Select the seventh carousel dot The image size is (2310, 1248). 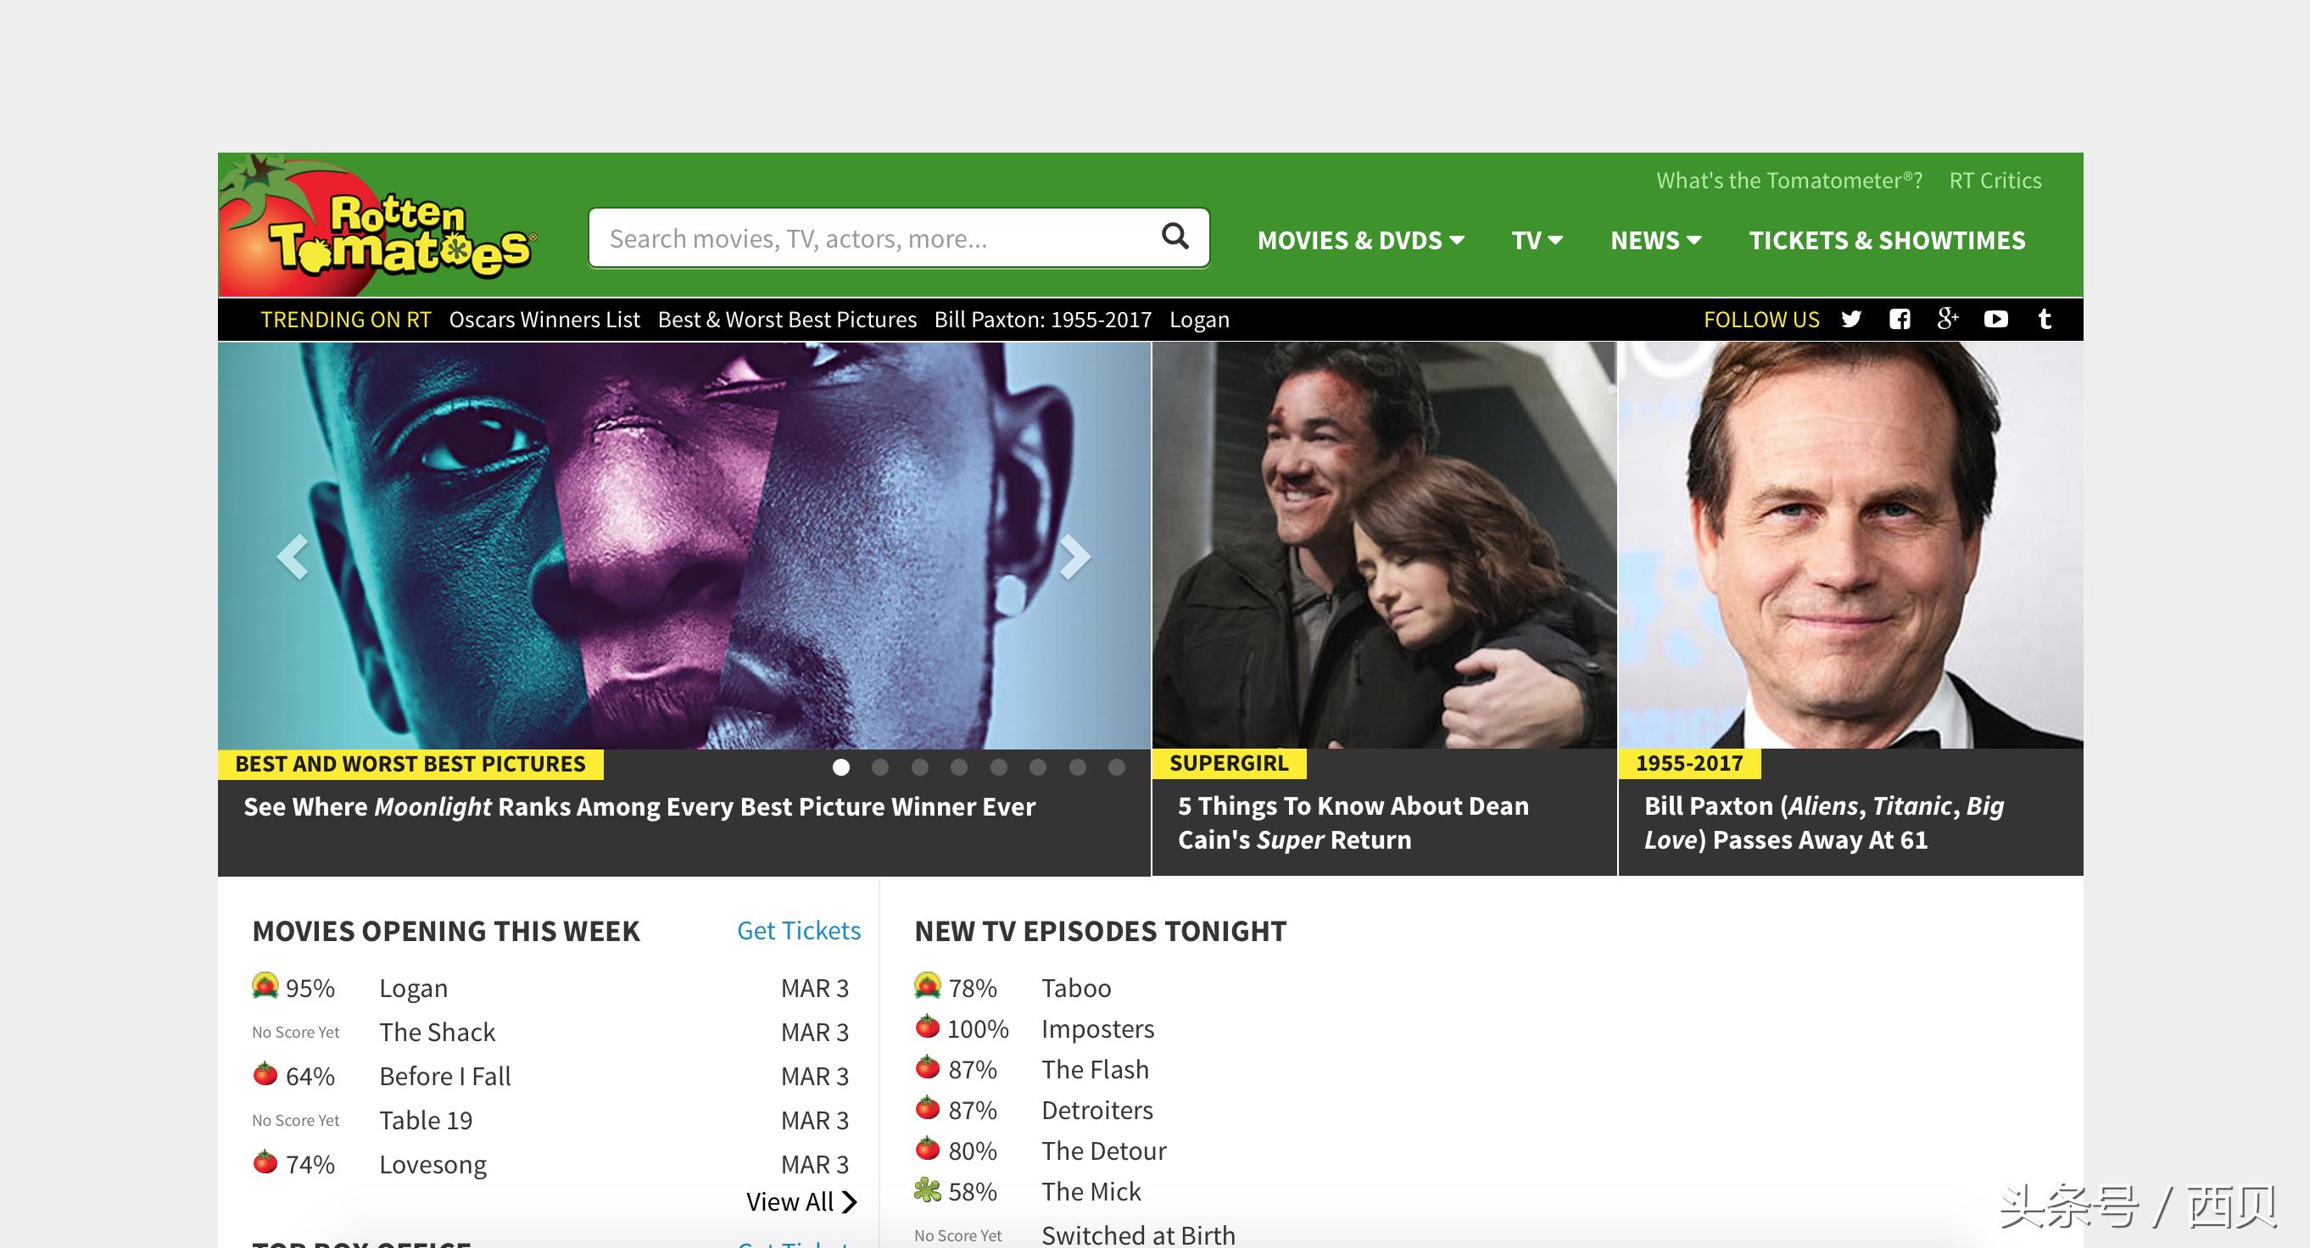(1078, 767)
